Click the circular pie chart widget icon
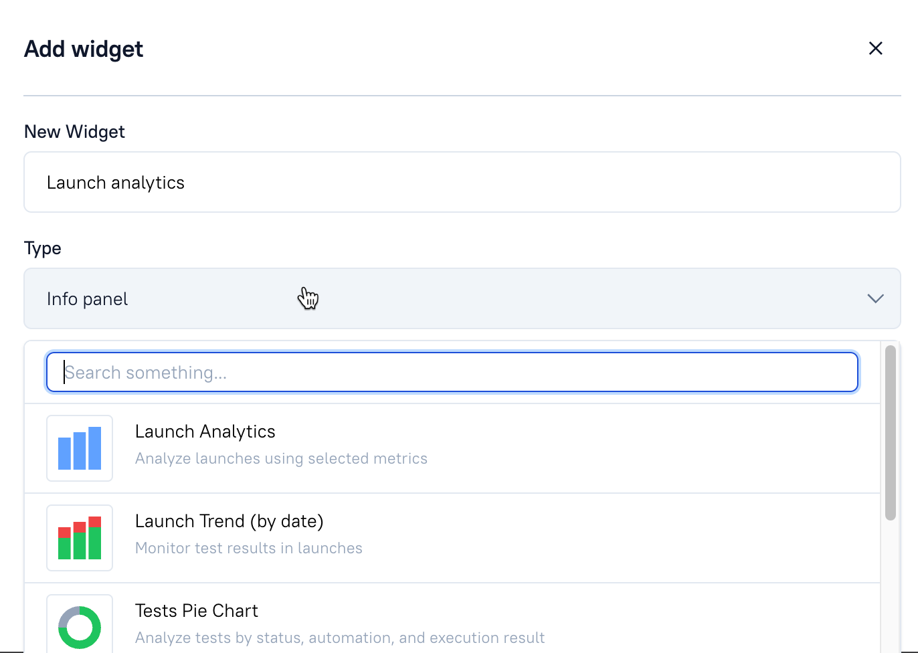Screen dimensions: 918x653 79,626
